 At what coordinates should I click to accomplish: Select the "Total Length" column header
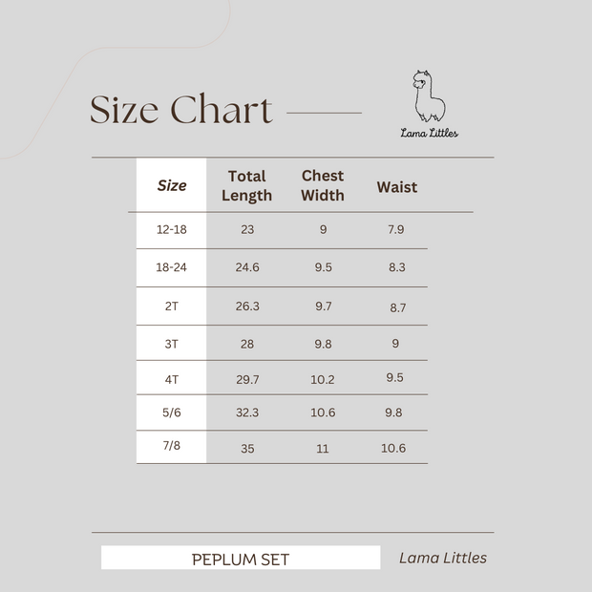(247, 185)
